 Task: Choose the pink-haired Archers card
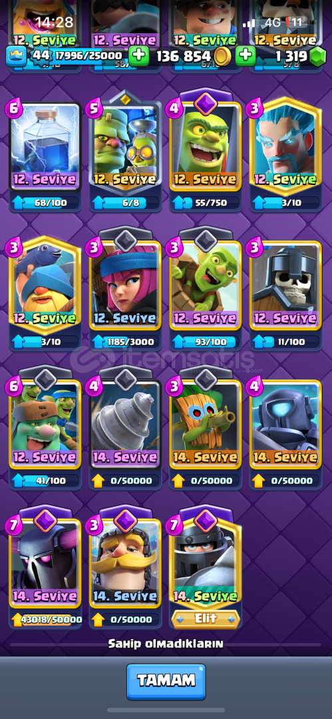coord(125,285)
